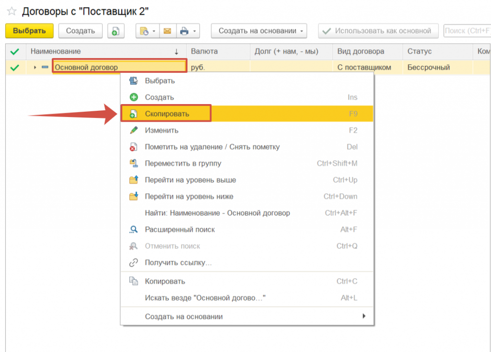Click the magnifier icon for Расширенный поиск
Image resolution: width=491 pixels, height=352 pixels.
[134, 230]
